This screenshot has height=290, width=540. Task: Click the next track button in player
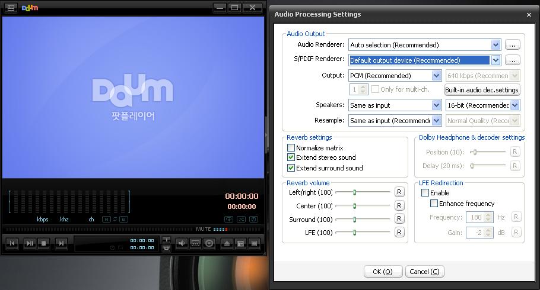pos(61,243)
